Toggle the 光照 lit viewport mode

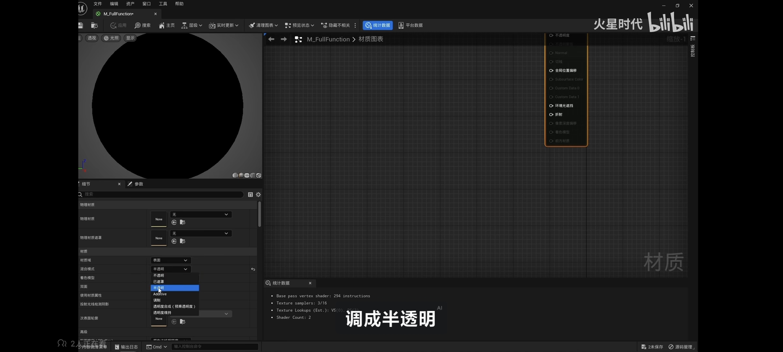(111, 38)
